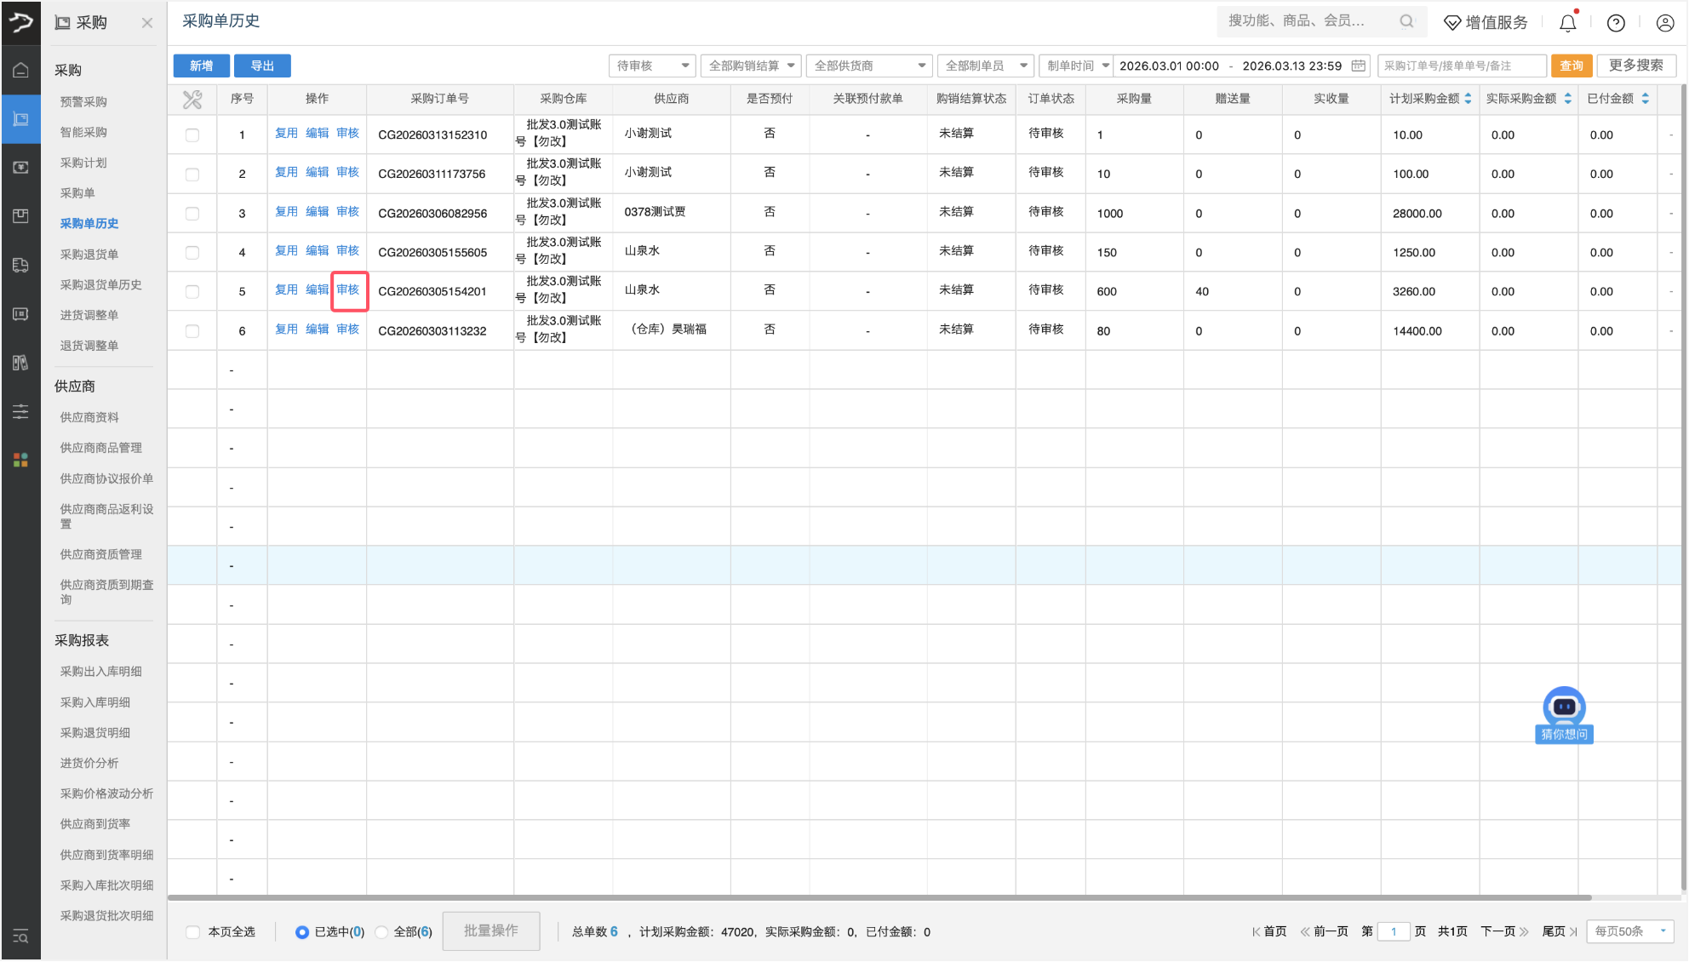Viewport: 1689px width, 962px height.
Task: Click the table column settings wrench icon
Action: tap(192, 100)
